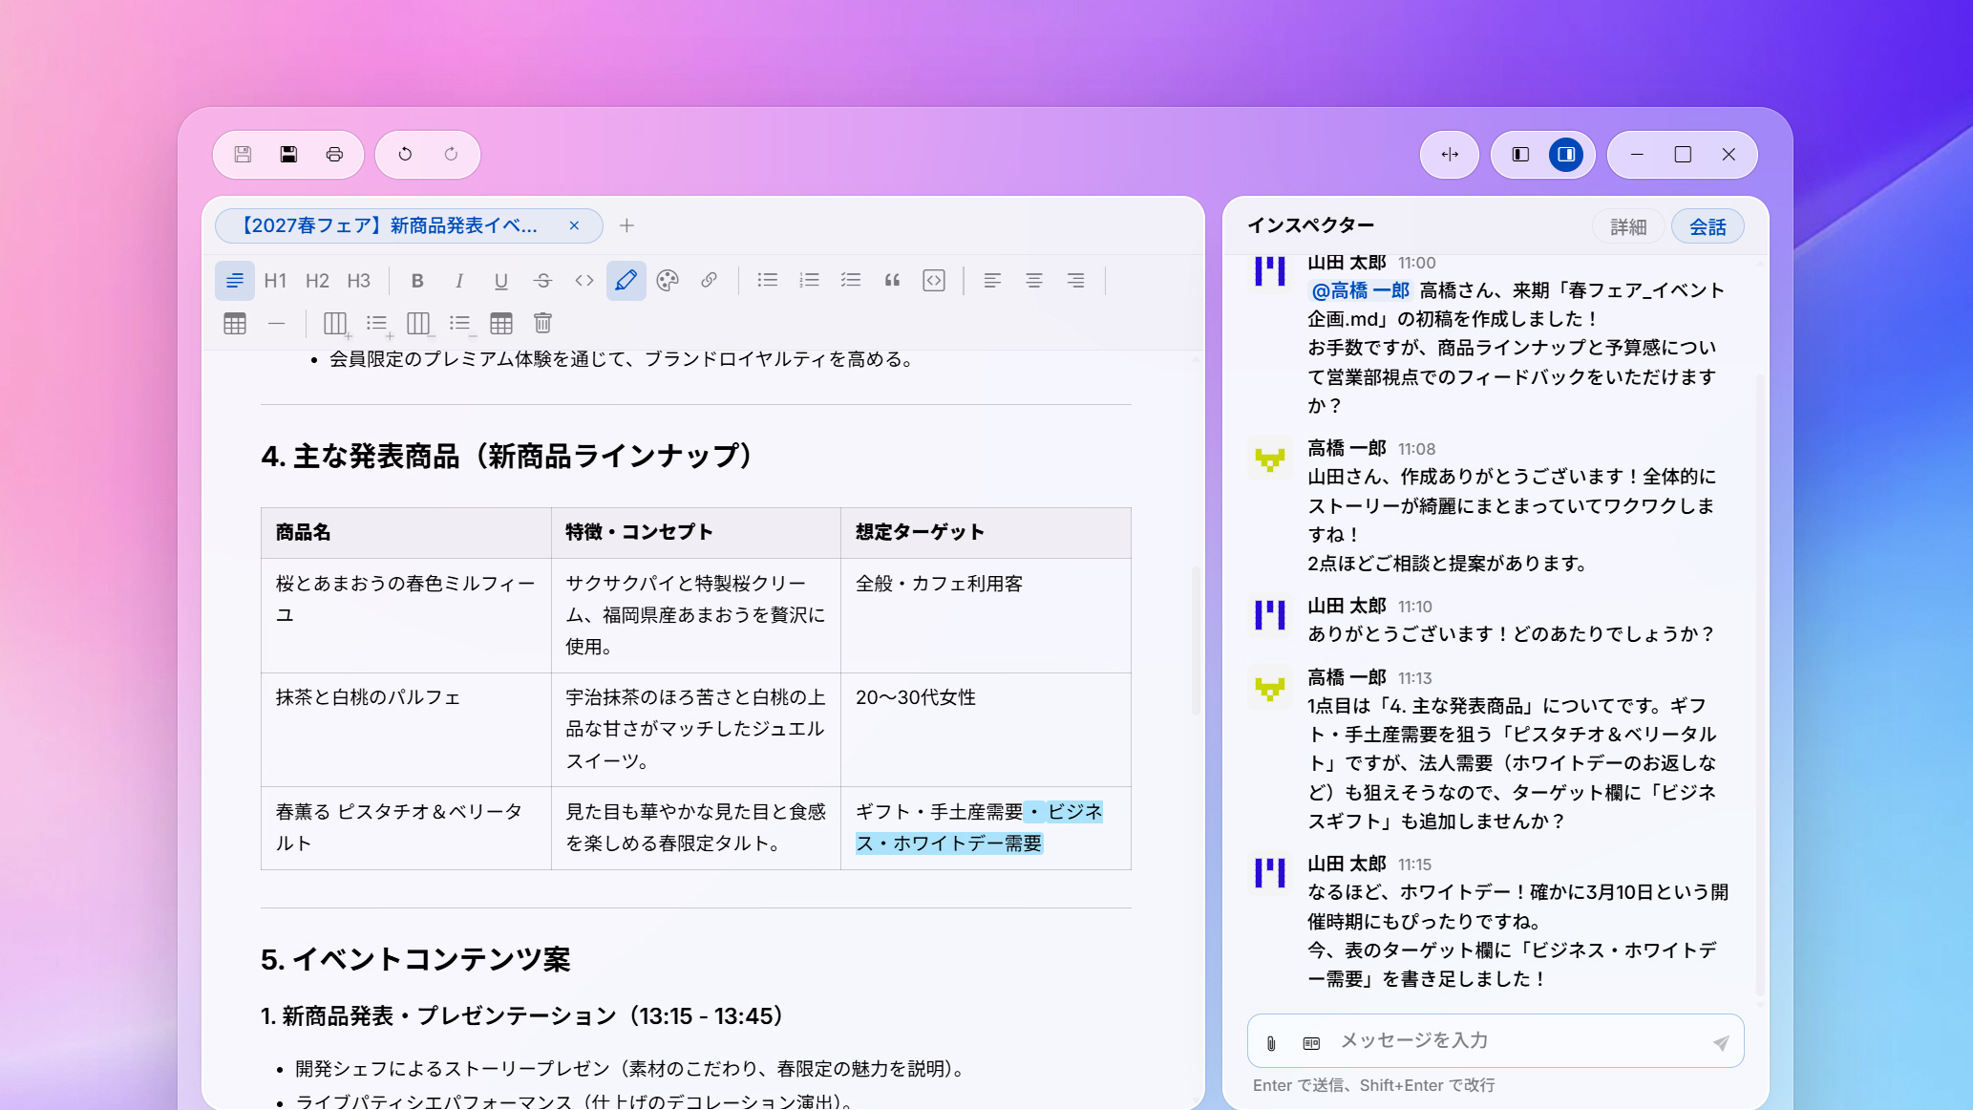The image size is (1973, 1110).
Task: Click the width-fit arrows icon
Action: [x=1450, y=155]
